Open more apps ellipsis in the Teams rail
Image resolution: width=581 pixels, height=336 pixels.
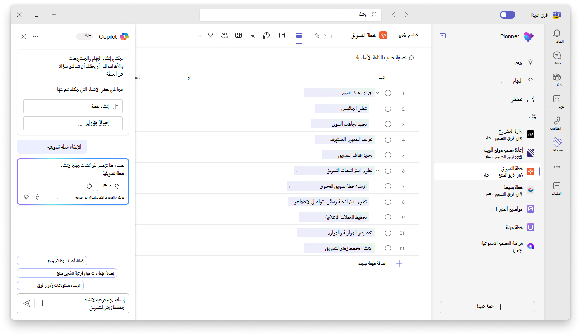click(557, 167)
